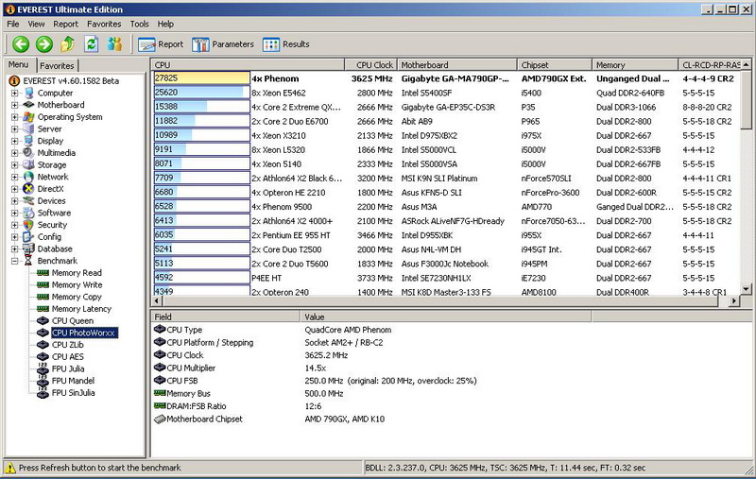Switch to the Menu tab
Image resolution: width=756 pixels, height=479 pixels.
tap(19, 64)
